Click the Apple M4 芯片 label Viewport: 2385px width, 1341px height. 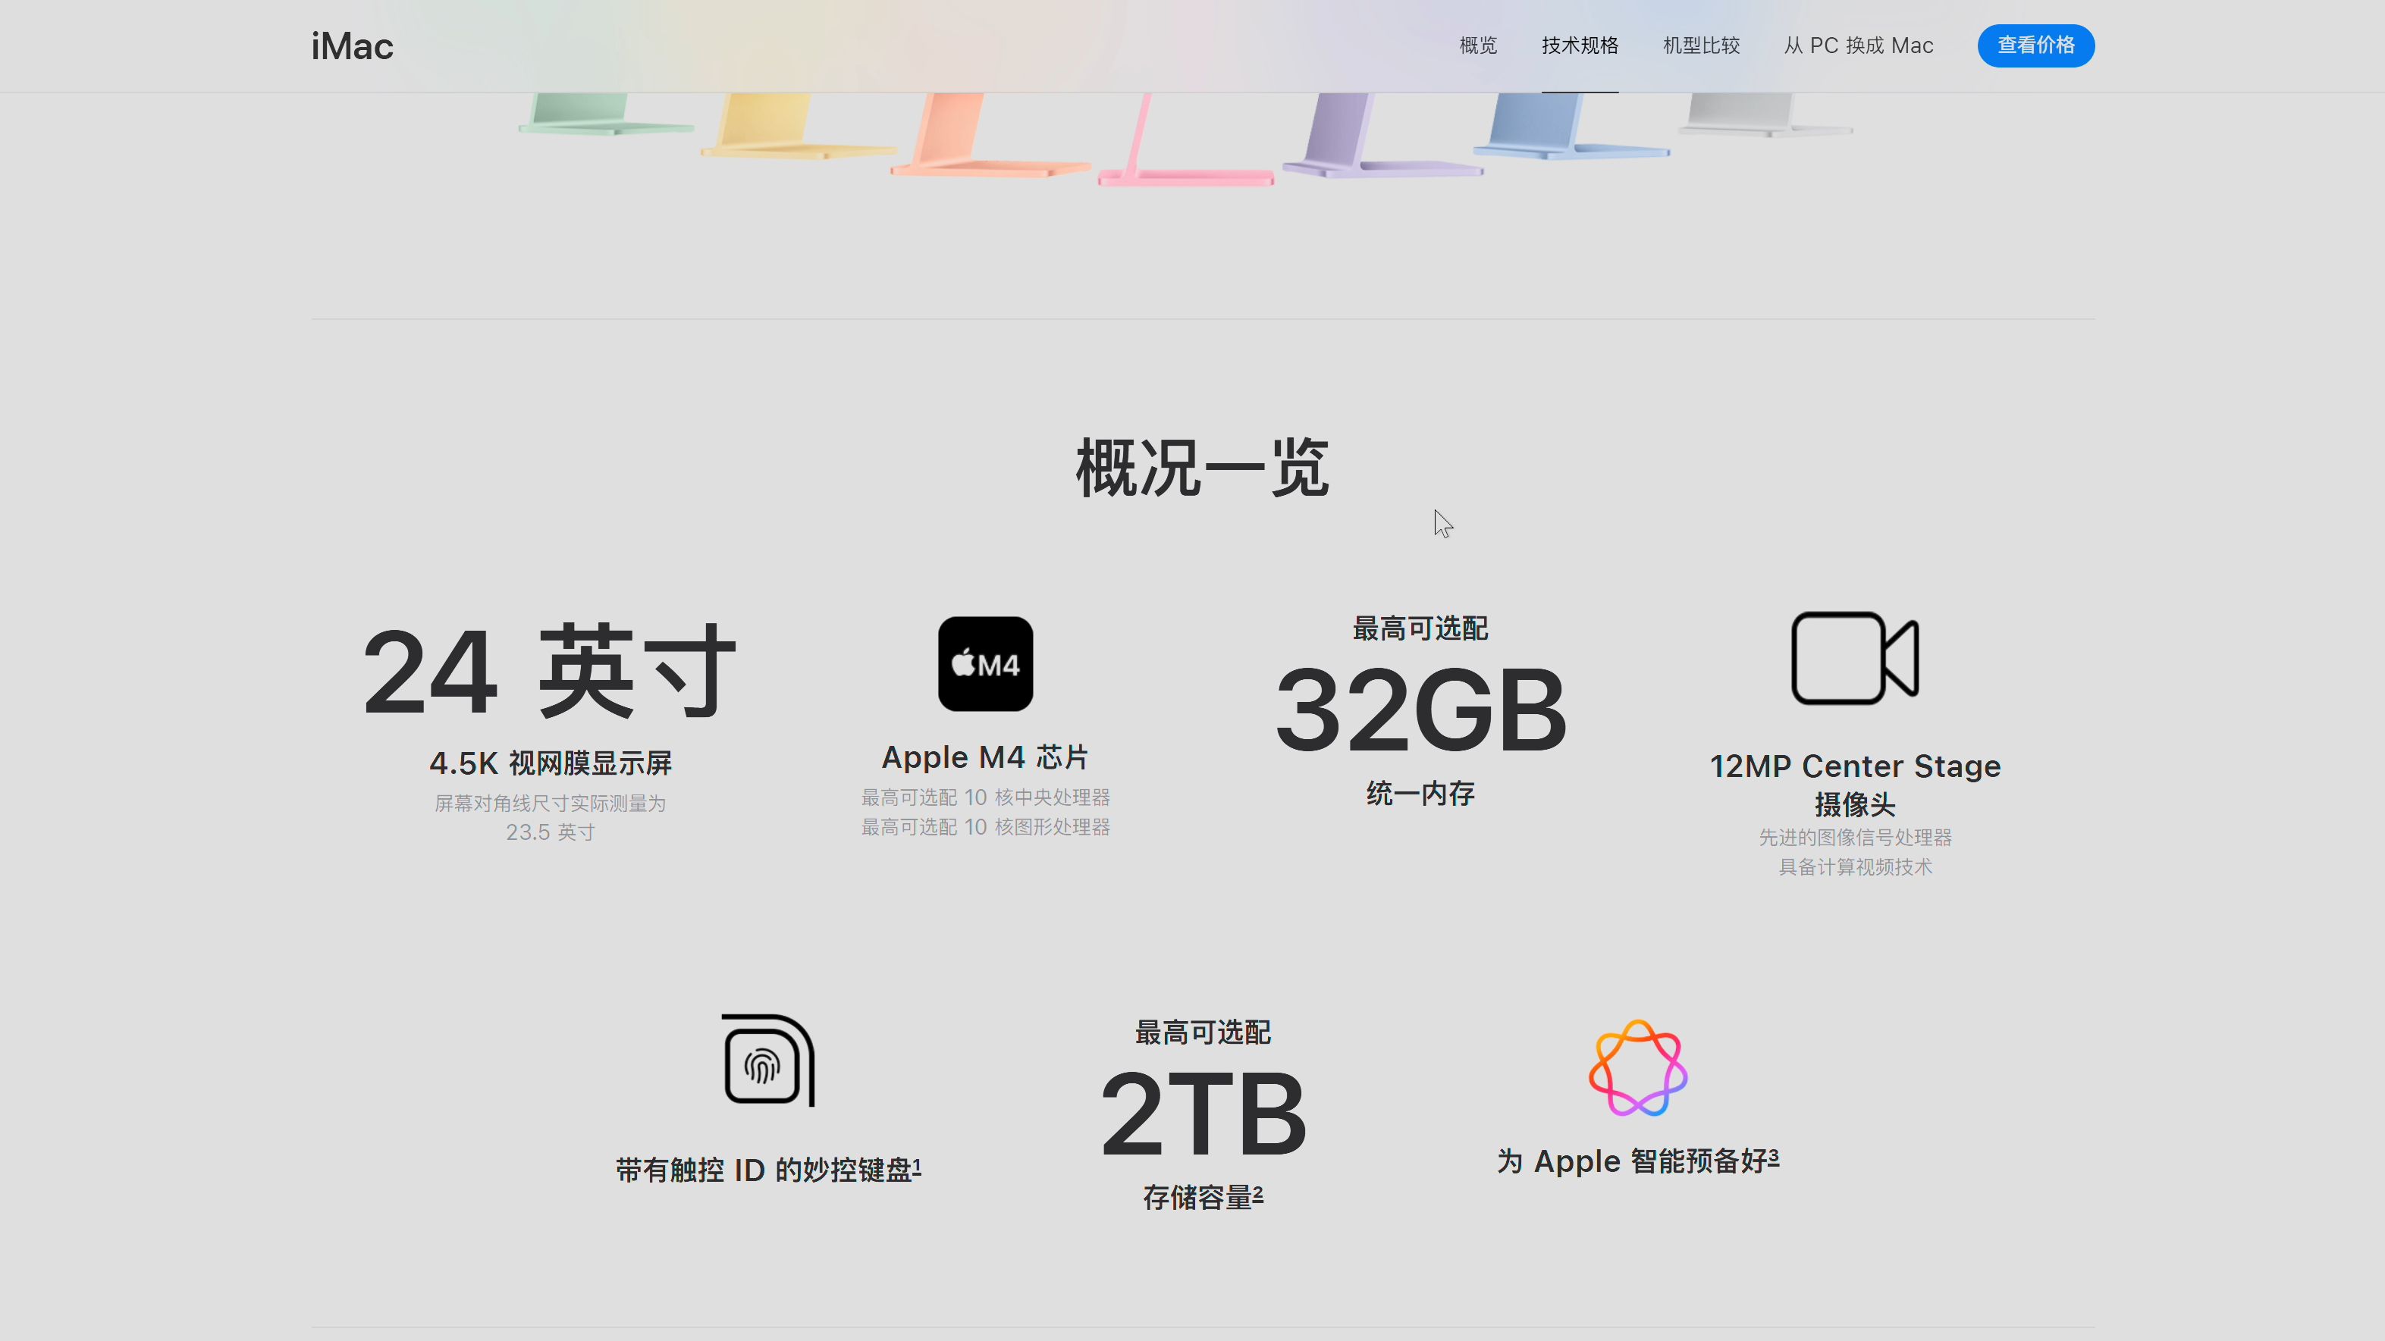pyautogui.click(x=985, y=757)
